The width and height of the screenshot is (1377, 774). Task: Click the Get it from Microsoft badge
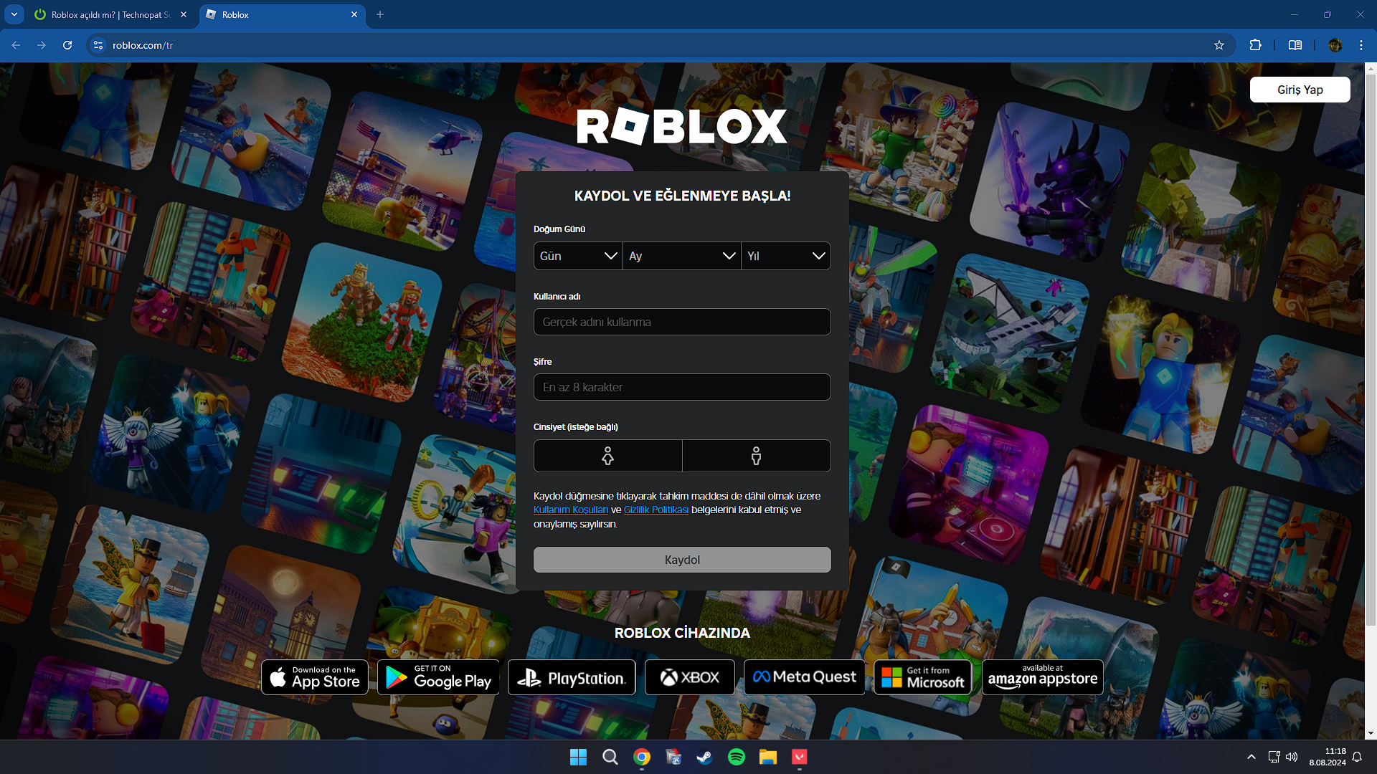pyautogui.click(x=922, y=677)
